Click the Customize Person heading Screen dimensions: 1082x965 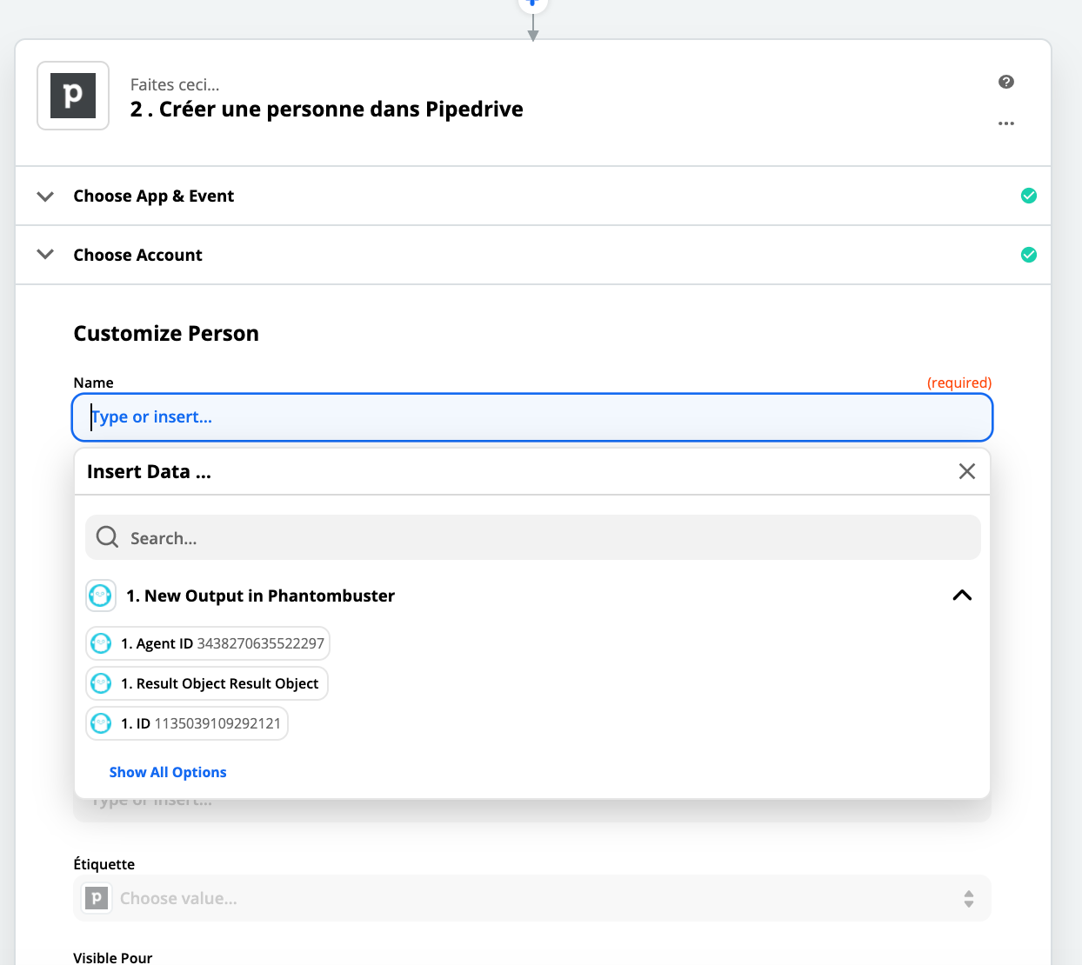click(x=166, y=334)
